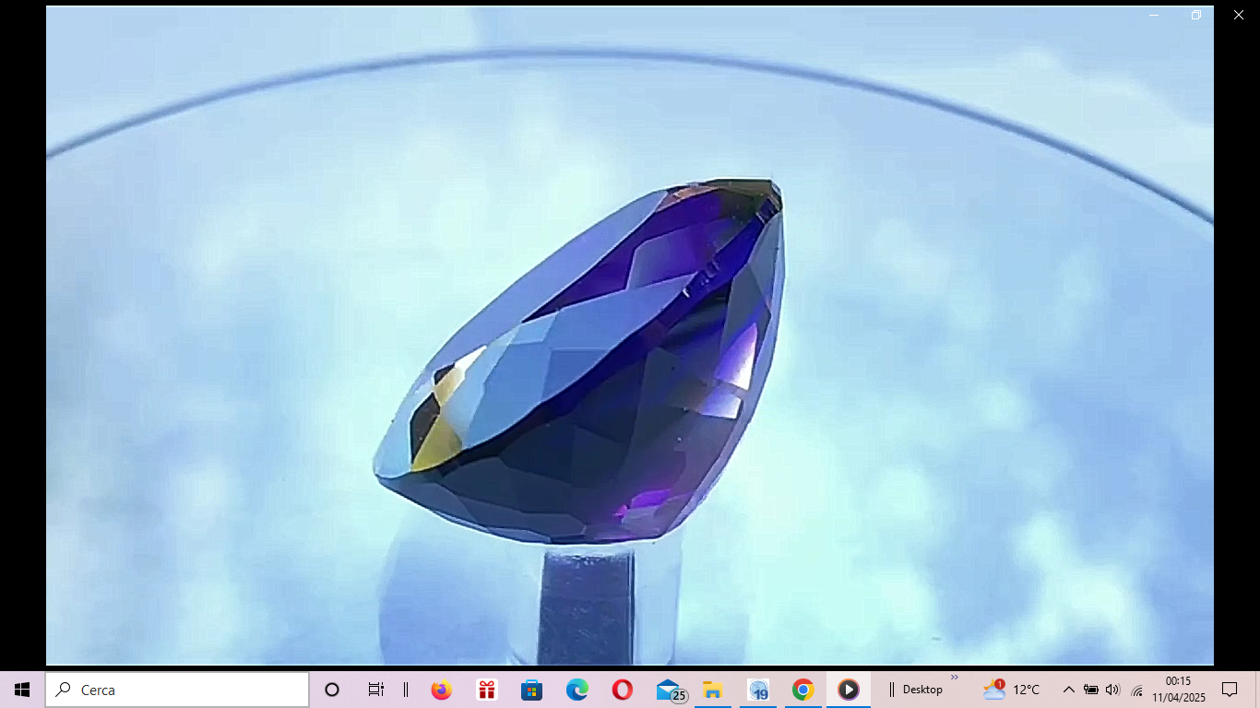Open the Windows Start menu

pos(22,690)
